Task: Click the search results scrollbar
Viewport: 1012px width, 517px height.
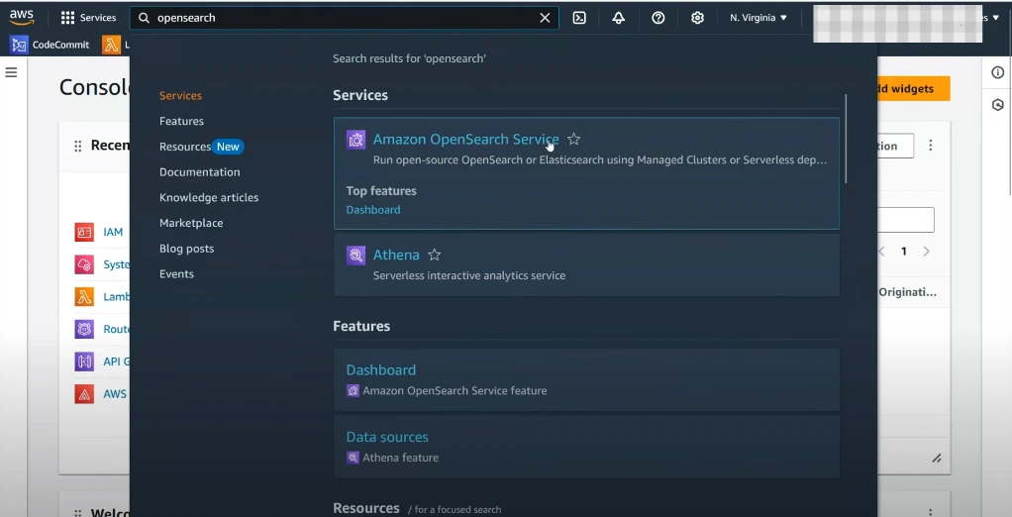Action: pyautogui.click(x=846, y=139)
